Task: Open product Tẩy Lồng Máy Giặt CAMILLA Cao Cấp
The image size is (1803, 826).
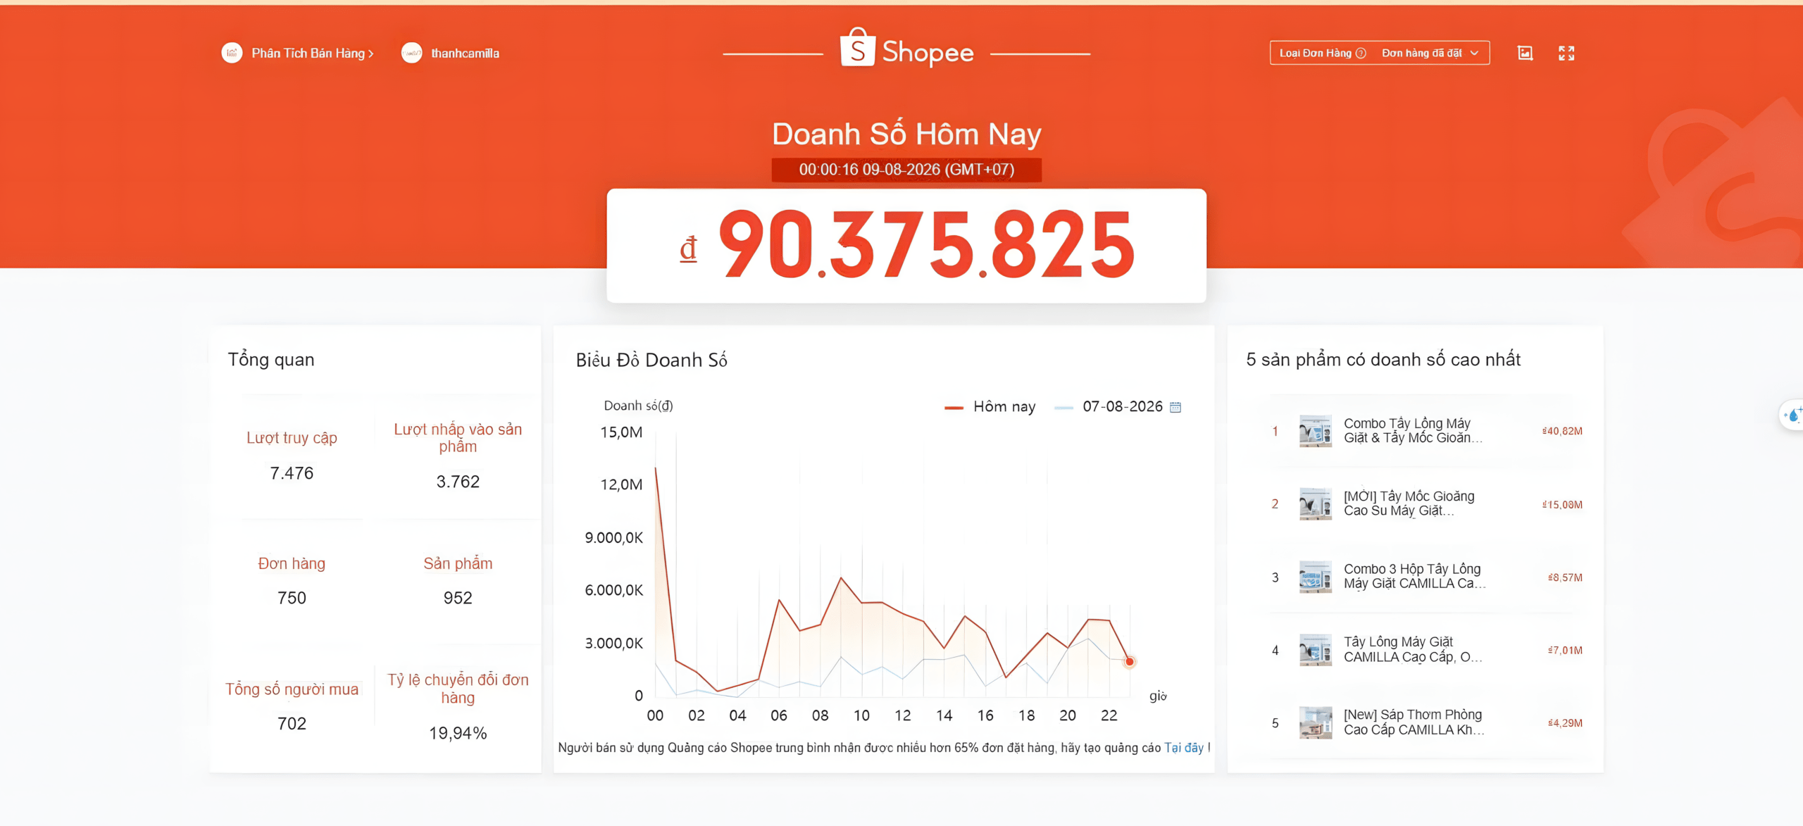Action: point(1413,650)
